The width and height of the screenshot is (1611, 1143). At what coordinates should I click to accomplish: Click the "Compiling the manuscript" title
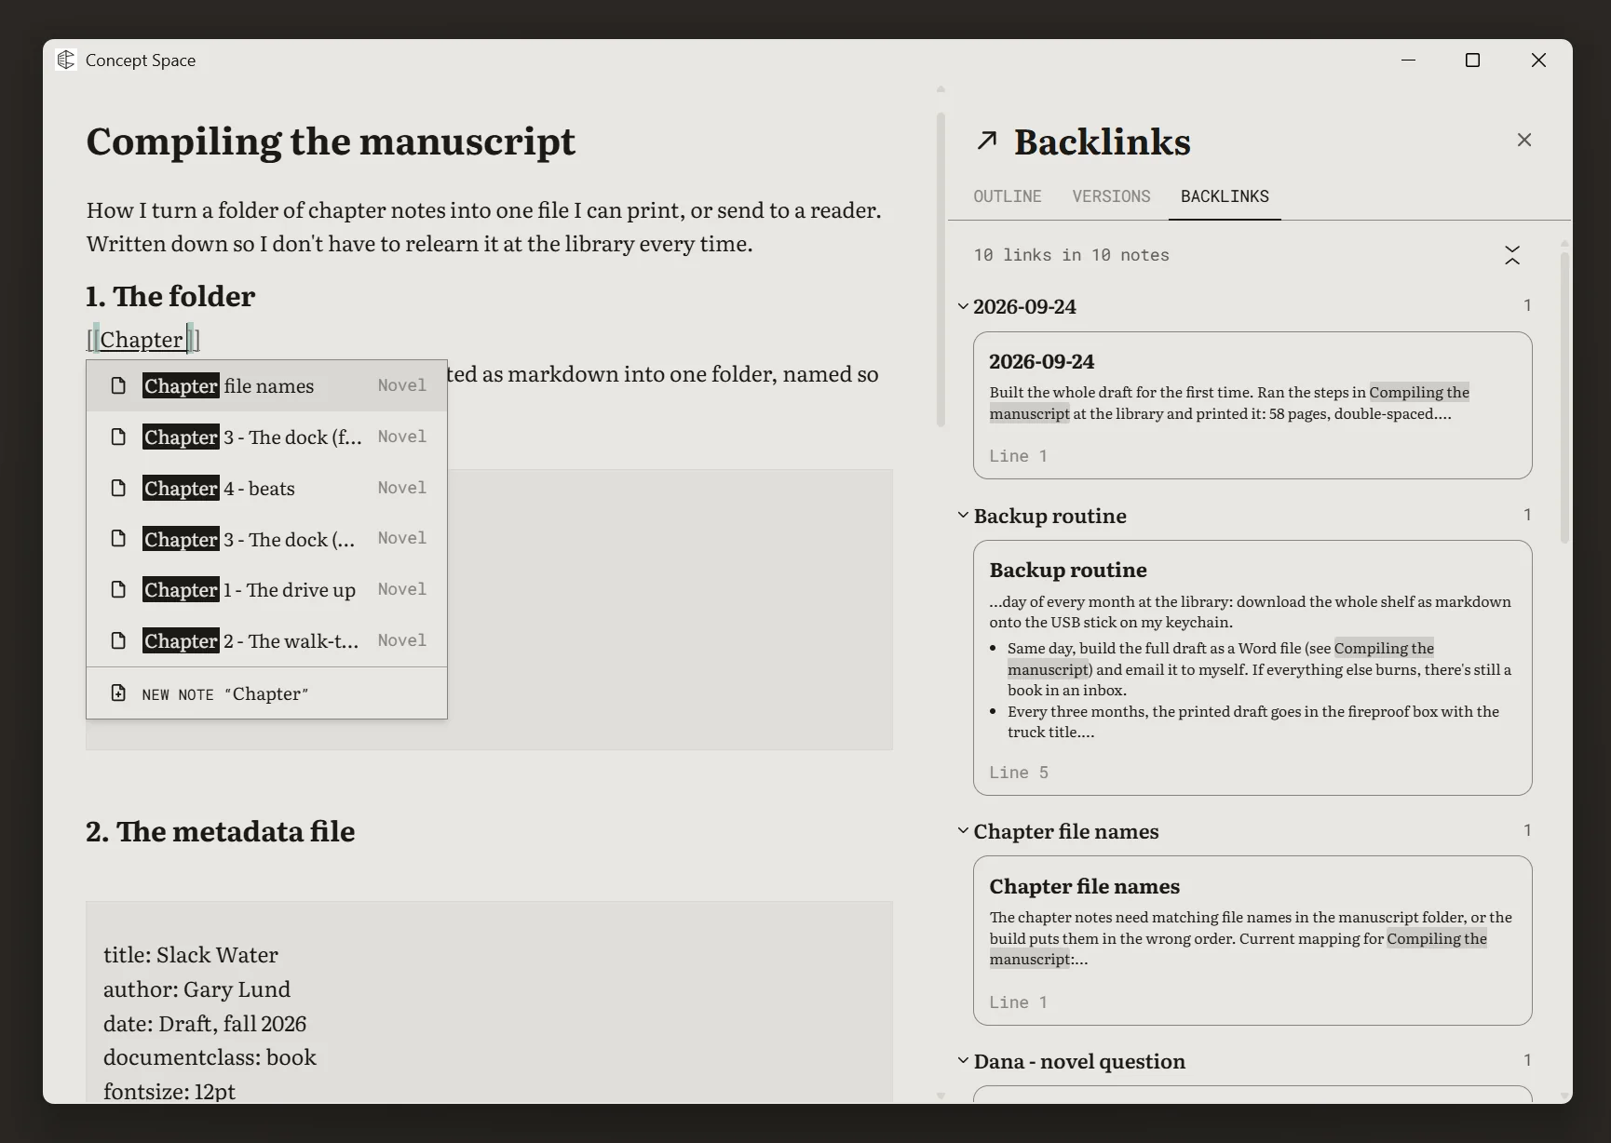click(331, 141)
